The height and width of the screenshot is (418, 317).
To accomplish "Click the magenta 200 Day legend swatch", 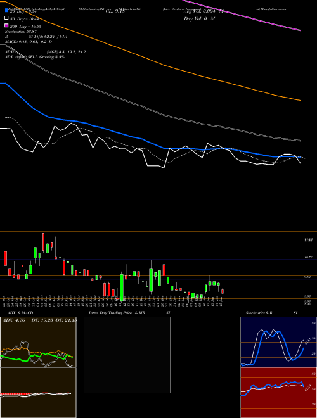I will [6, 25].
